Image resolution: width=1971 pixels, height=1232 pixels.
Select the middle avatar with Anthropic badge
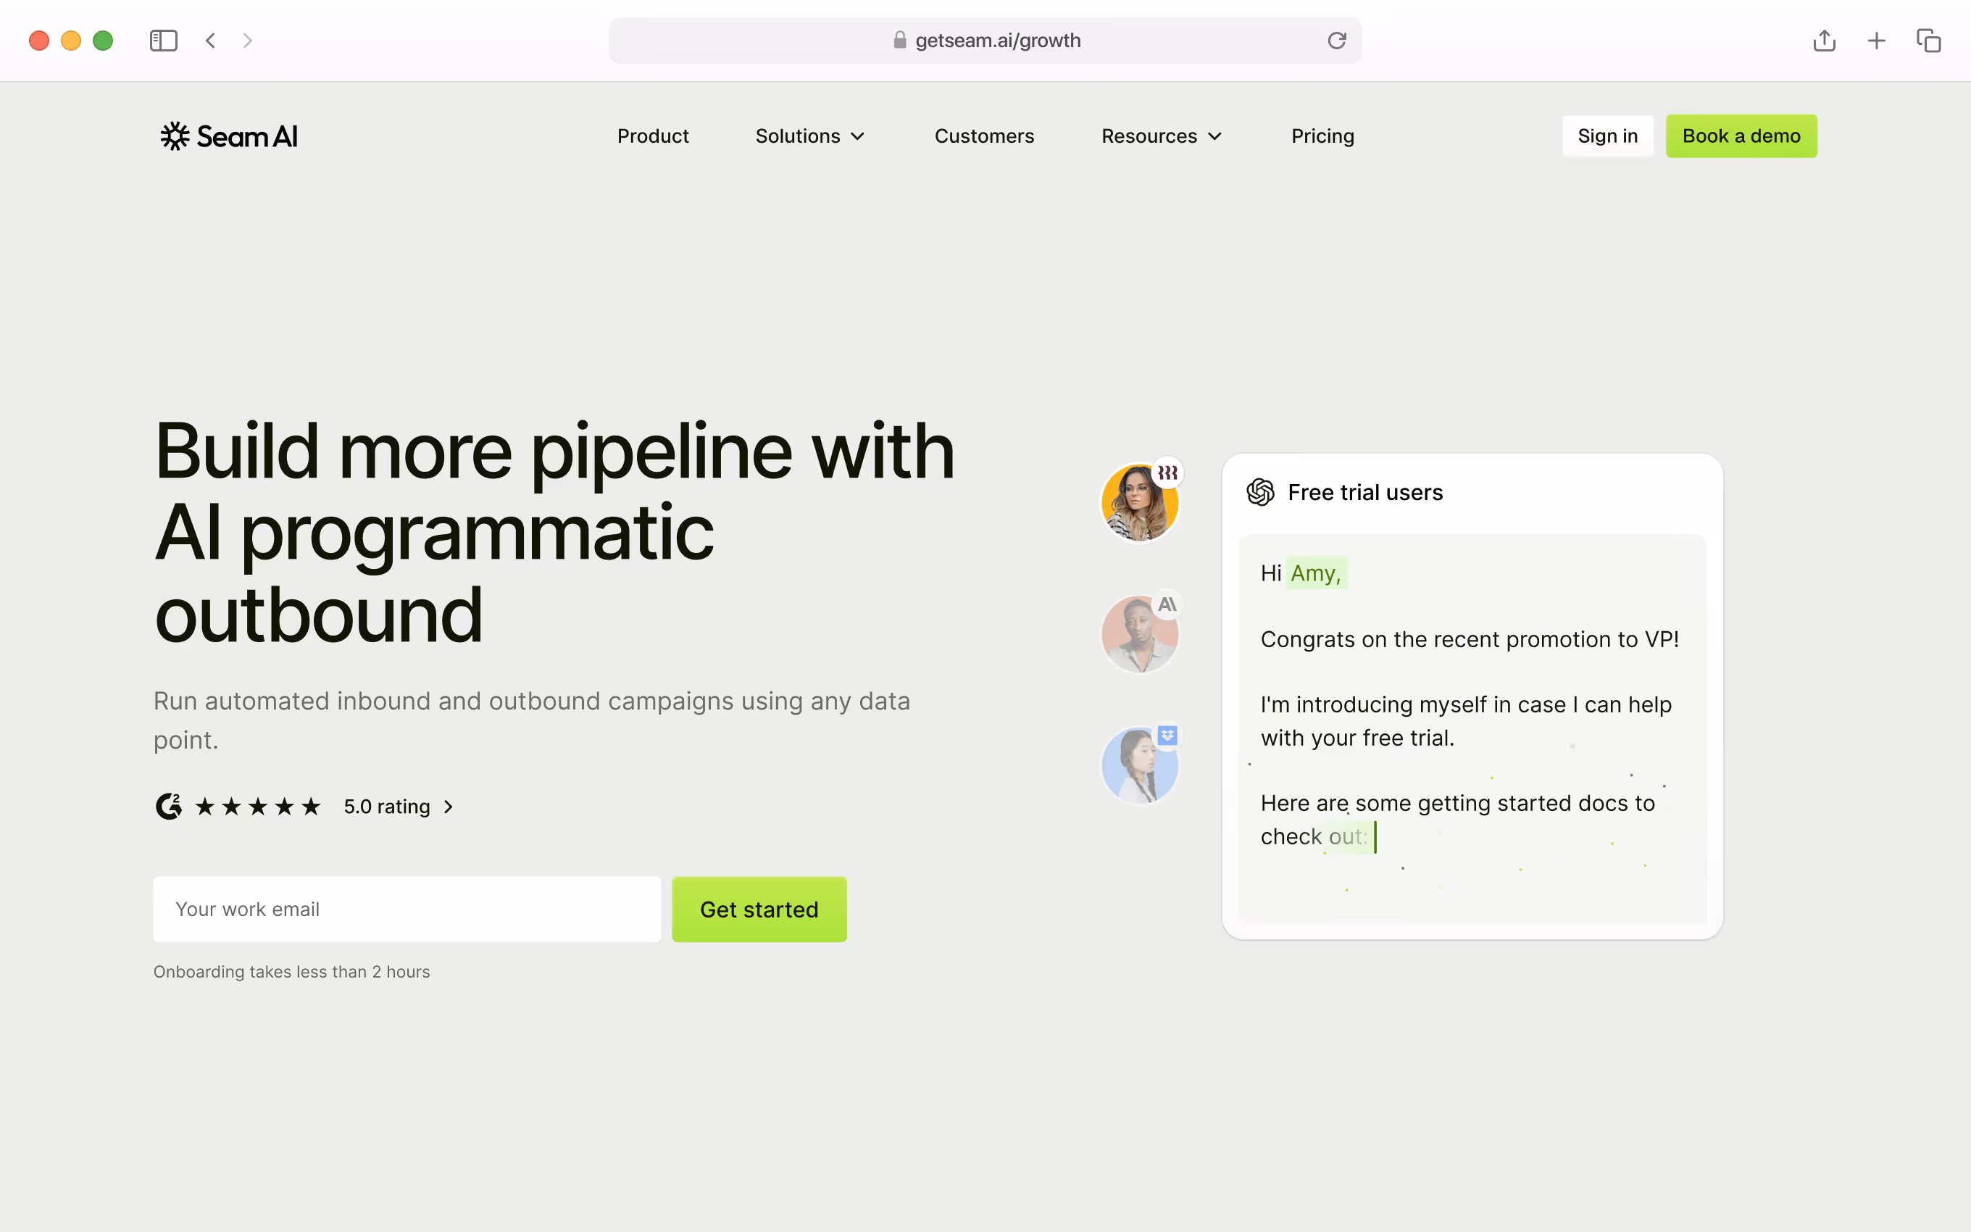click(1139, 634)
